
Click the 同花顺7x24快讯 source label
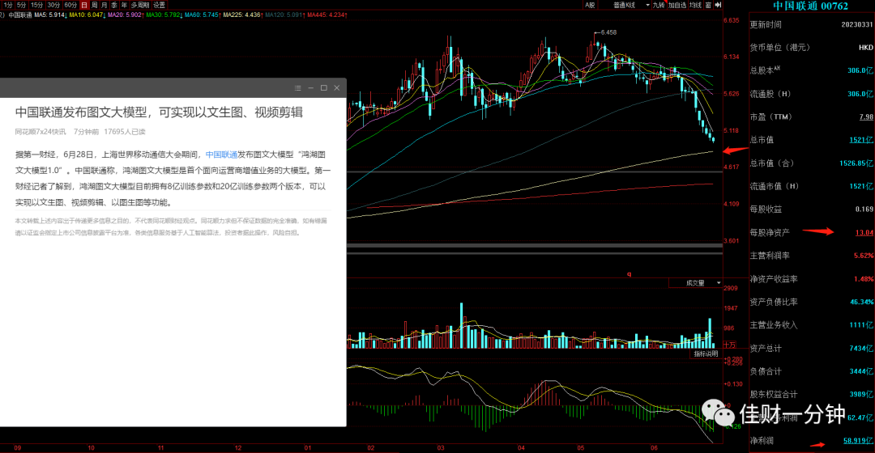point(41,132)
